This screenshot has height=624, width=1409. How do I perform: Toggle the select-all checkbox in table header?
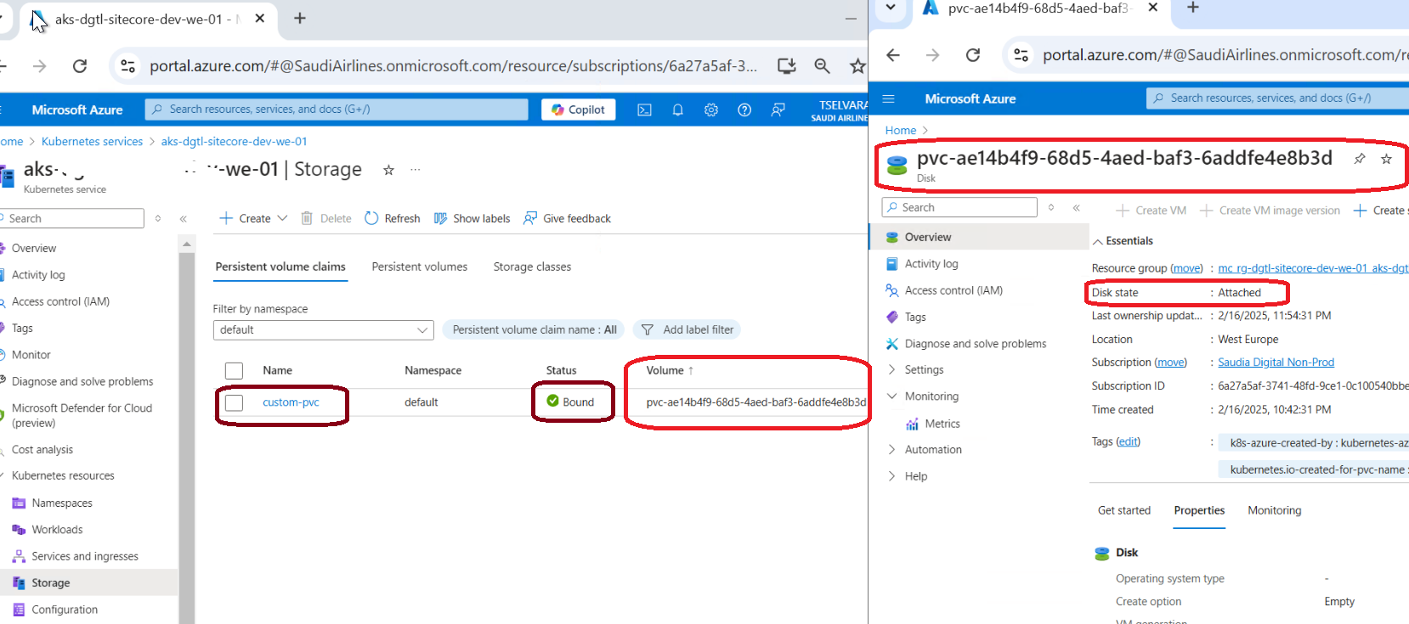(235, 370)
